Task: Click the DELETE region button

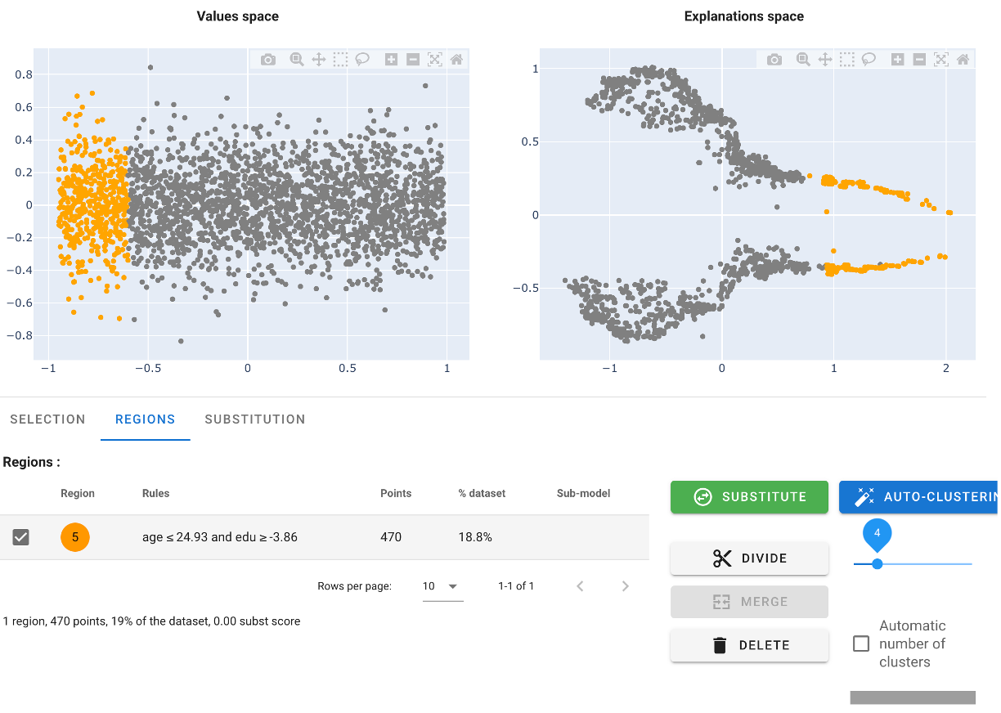Action: [x=750, y=645]
